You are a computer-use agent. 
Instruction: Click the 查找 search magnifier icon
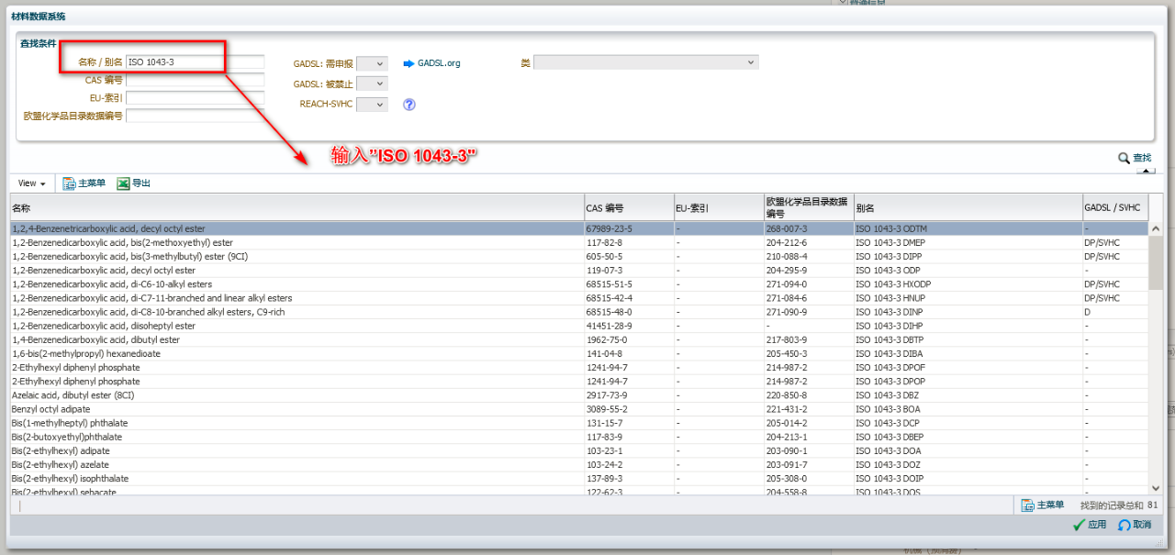click(1124, 158)
